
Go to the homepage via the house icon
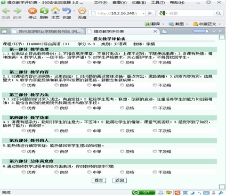pos(55,11)
